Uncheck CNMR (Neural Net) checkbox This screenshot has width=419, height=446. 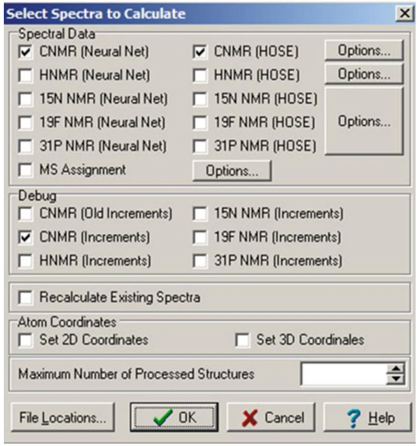(x=26, y=52)
